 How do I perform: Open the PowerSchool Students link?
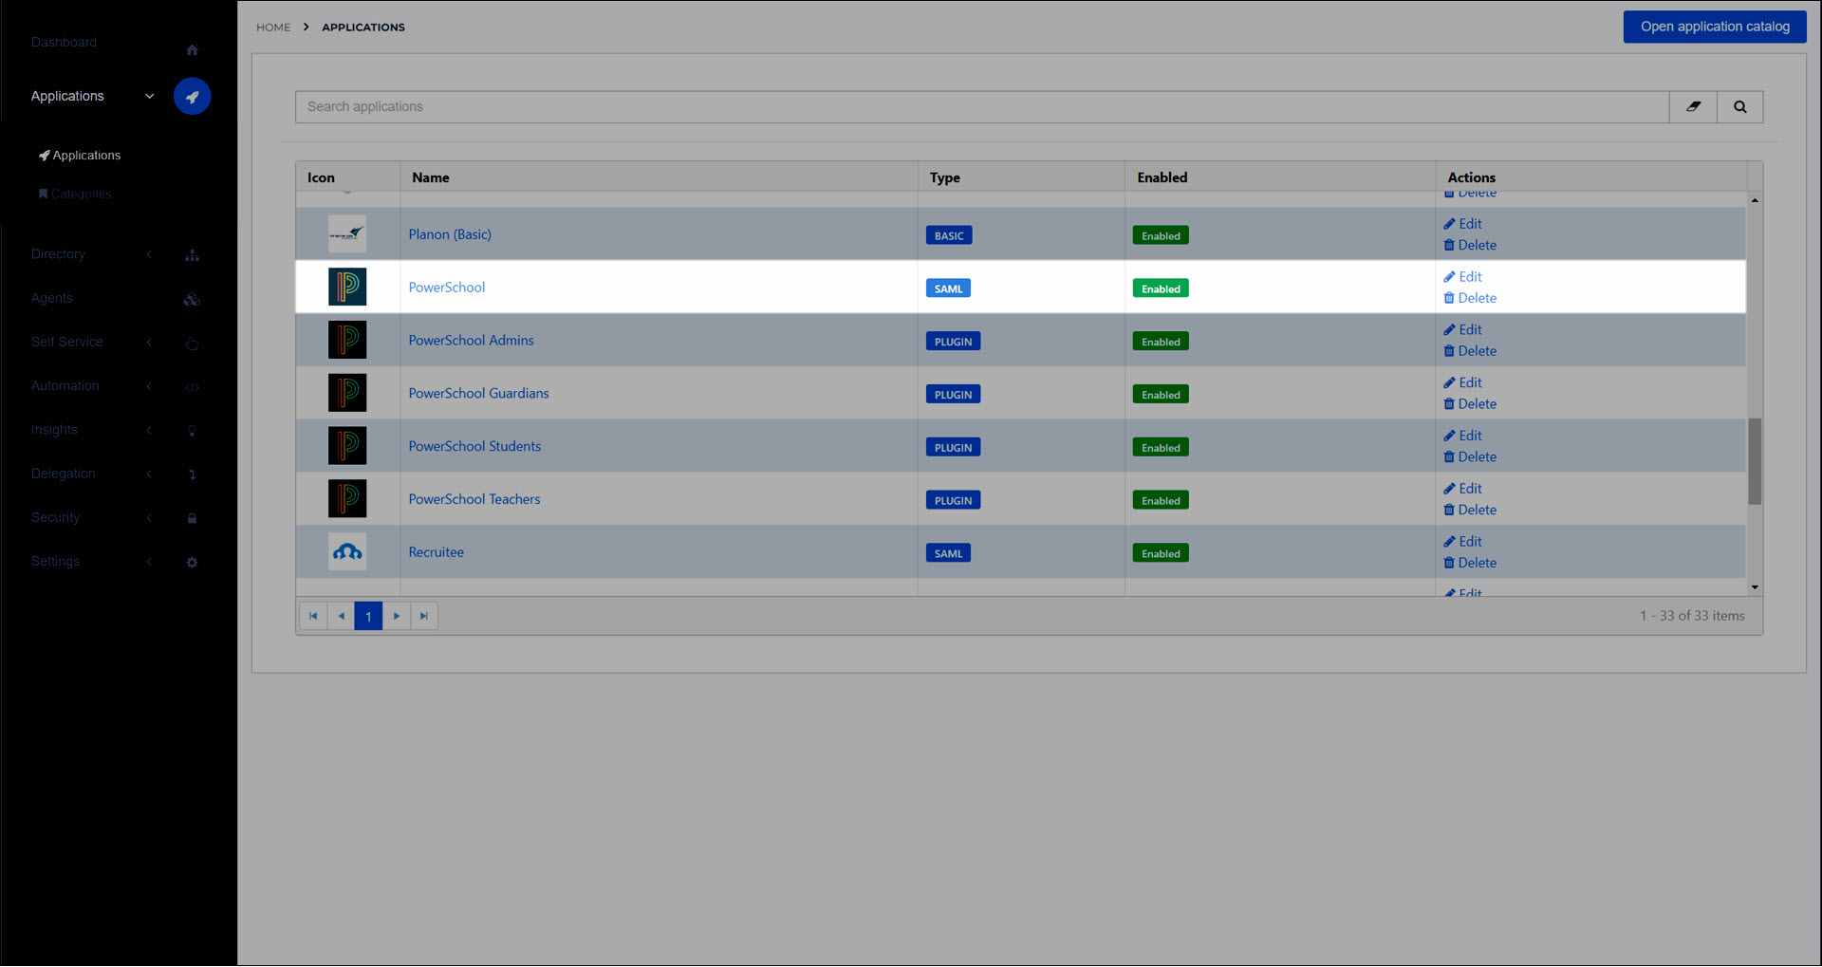[474, 446]
